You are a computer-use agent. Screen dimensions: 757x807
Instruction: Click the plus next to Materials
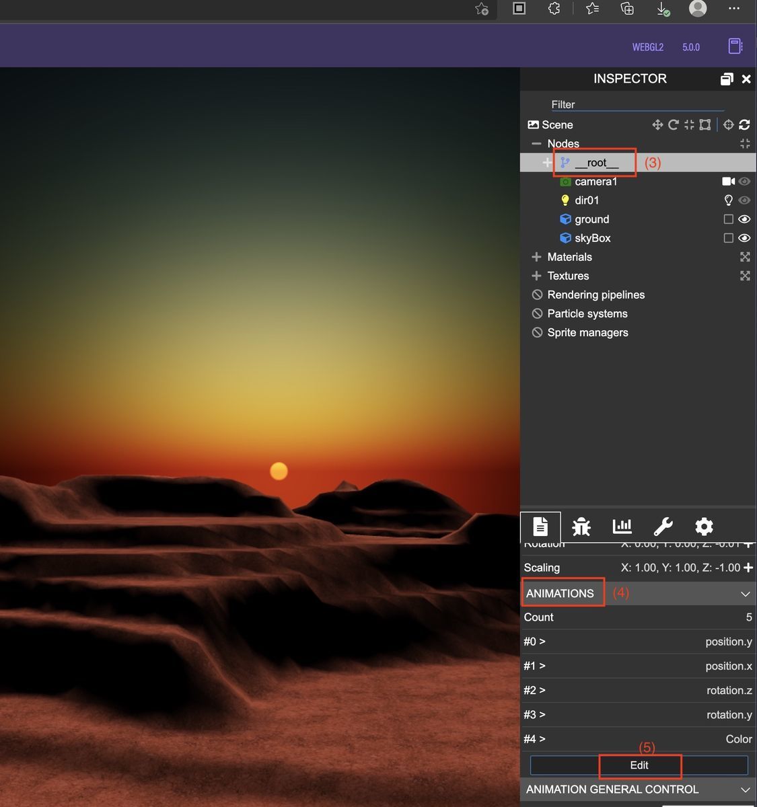coord(536,256)
